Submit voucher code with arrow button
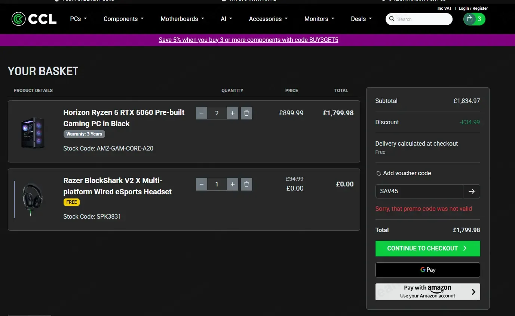 [472, 191]
